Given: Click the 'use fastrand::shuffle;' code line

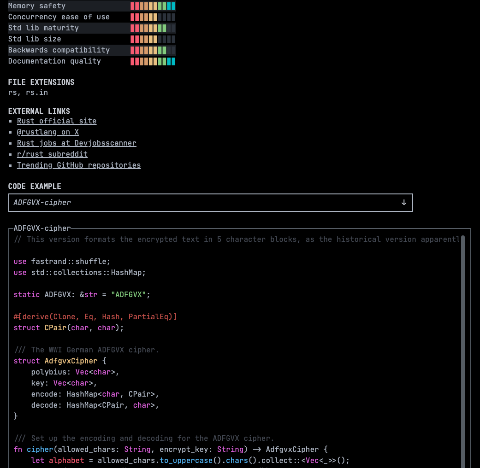Looking at the screenshot, I should pos(62,262).
